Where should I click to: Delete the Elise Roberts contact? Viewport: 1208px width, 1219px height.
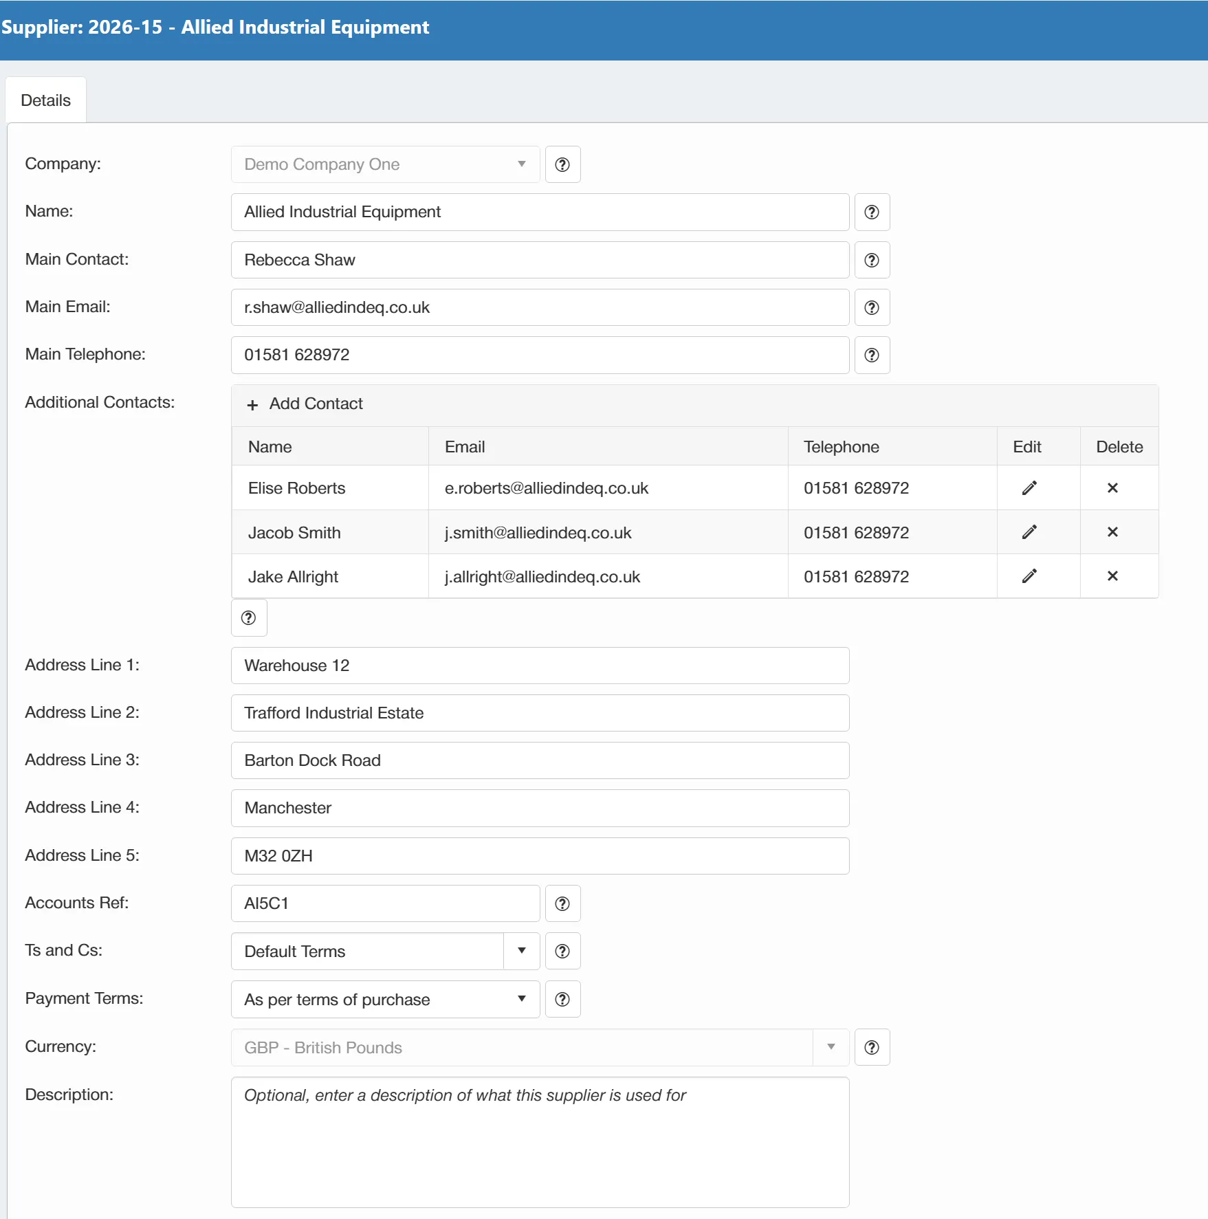pos(1112,487)
